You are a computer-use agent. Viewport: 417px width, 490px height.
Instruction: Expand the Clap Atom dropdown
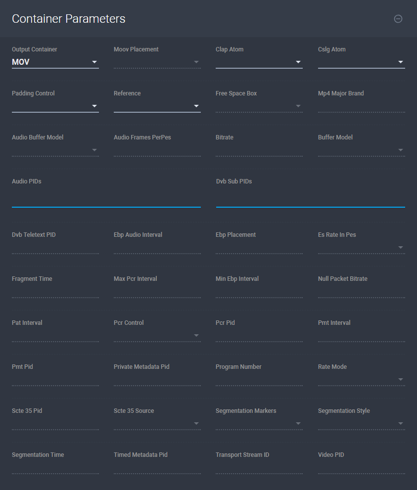coord(259,62)
